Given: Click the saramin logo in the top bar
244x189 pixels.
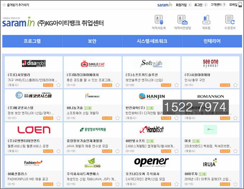Looking at the screenshot, I should tap(165, 5).
